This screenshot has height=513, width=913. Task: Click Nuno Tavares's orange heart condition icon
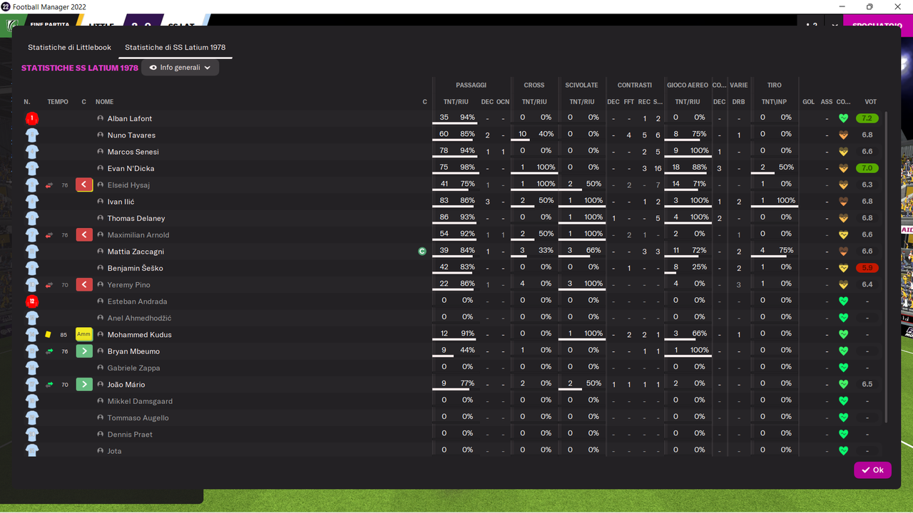[843, 135]
